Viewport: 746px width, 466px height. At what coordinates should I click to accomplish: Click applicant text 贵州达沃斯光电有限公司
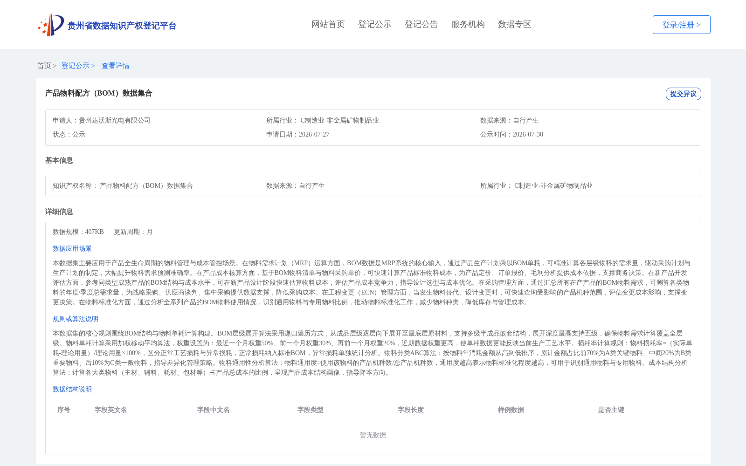pos(115,120)
